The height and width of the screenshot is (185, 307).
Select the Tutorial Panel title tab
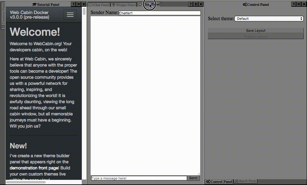click(x=46, y=5)
